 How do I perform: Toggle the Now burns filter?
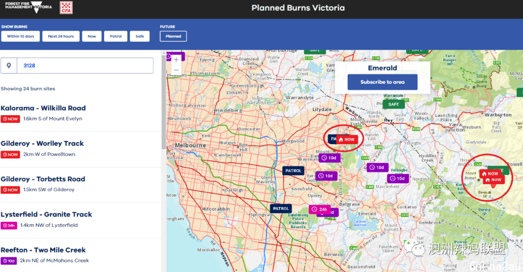tap(92, 36)
